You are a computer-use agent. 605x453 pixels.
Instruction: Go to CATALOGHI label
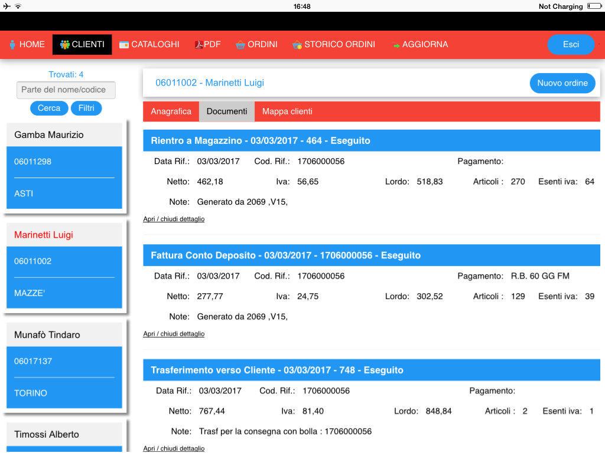[x=155, y=44]
